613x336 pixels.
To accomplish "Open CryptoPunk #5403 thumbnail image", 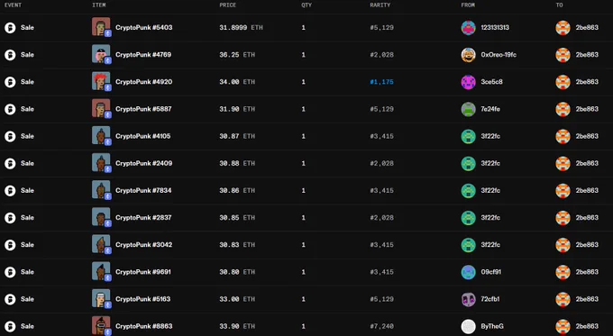I will tap(101, 27).
